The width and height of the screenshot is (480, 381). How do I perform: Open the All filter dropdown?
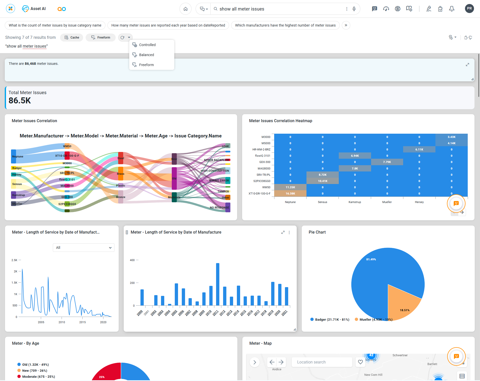point(84,248)
